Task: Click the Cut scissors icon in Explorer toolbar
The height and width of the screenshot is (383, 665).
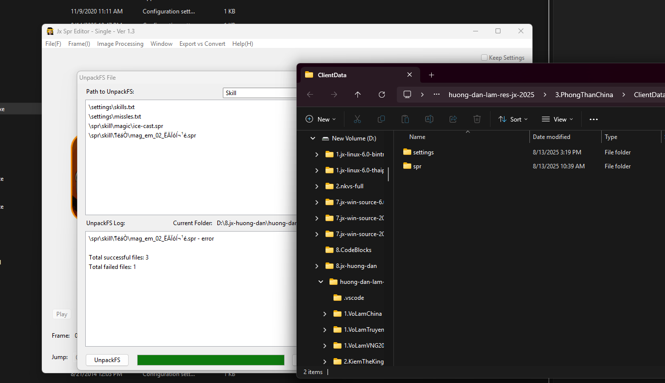Action: coord(357,119)
